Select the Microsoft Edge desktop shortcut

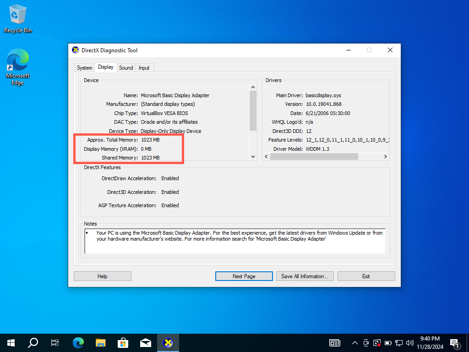[x=17, y=67]
